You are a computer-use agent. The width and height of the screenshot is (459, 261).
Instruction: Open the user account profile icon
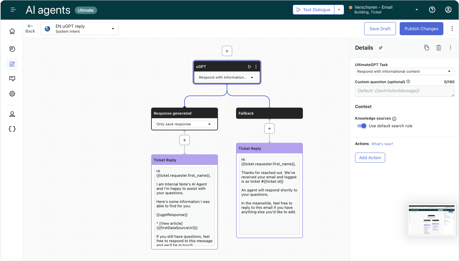(x=448, y=10)
